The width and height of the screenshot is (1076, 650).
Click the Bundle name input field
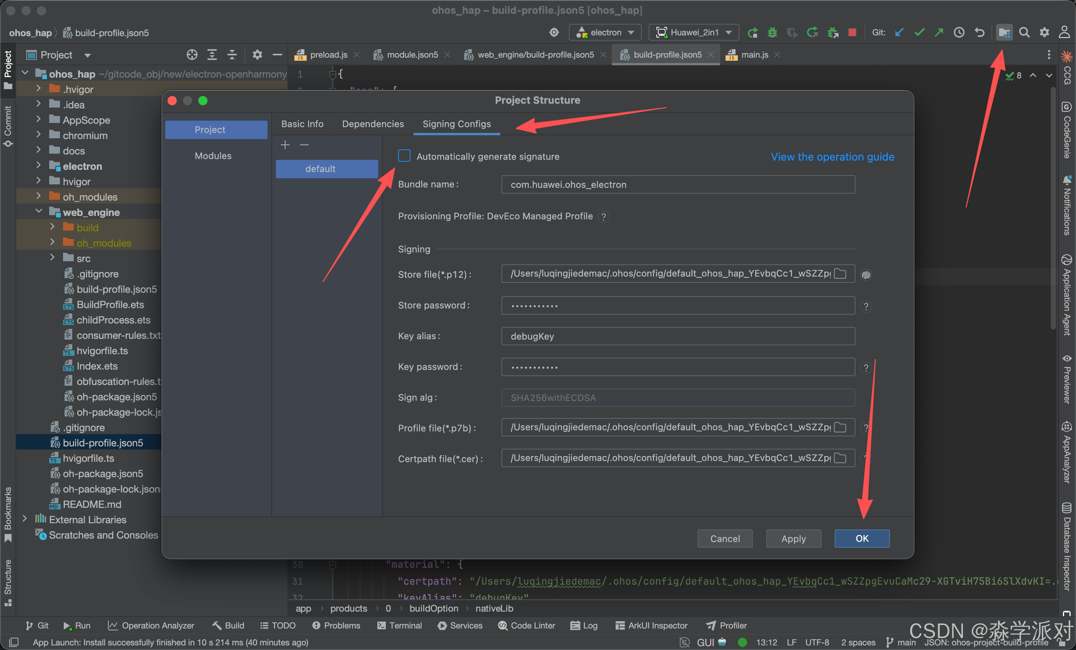click(678, 184)
